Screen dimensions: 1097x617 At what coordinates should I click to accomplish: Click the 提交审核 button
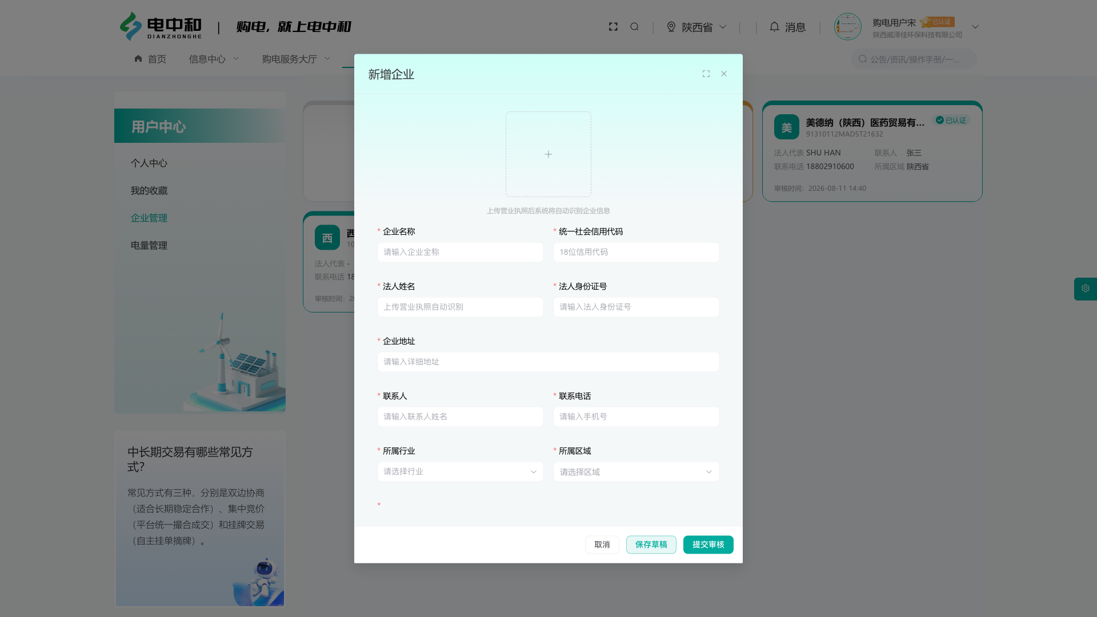pos(708,544)
